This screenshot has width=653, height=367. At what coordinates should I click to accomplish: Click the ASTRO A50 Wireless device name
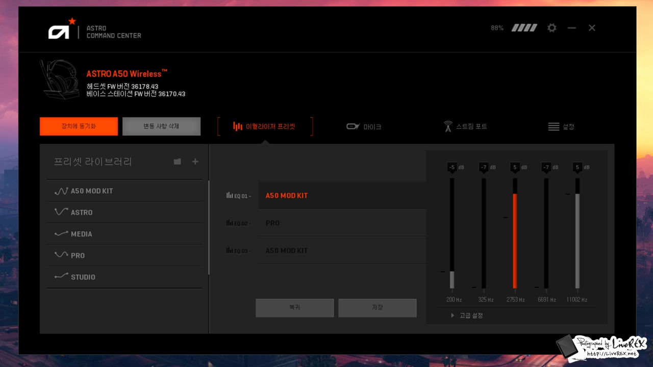tap(127, 73)
